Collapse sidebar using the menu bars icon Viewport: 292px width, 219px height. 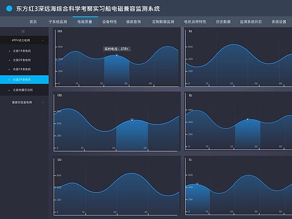click(x=23, y=31)
